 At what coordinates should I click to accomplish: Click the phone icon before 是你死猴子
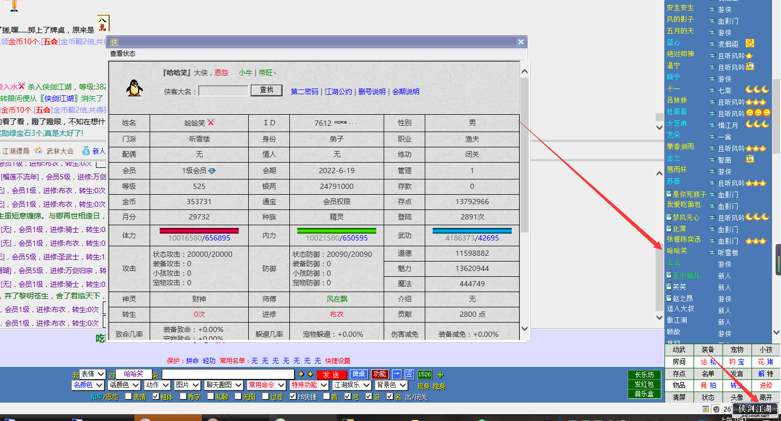669,194
